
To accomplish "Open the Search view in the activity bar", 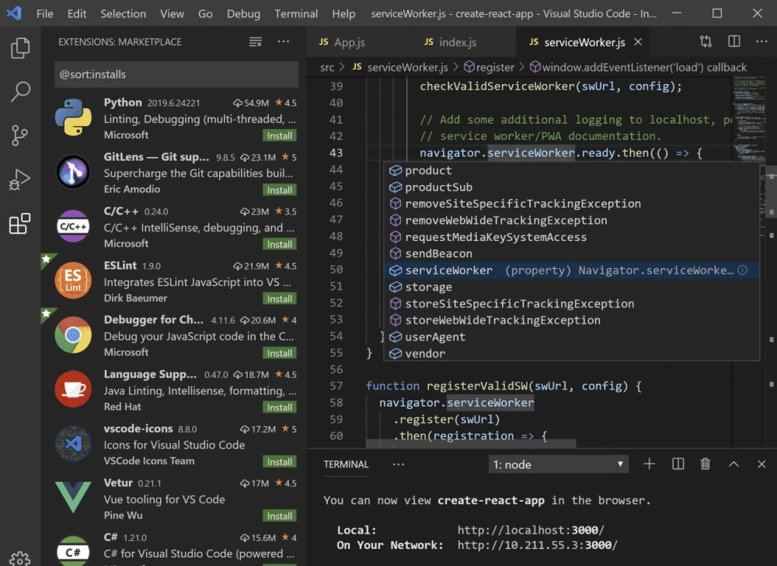I will click(20, 92).
